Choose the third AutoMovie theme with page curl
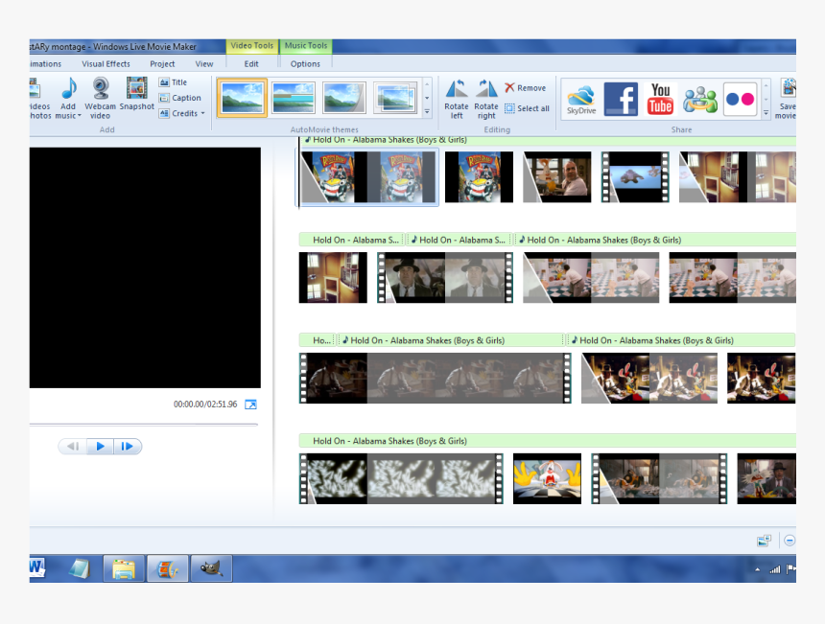Image resolution: width=825 pixels, height=624 pixels. pos(344,98)
